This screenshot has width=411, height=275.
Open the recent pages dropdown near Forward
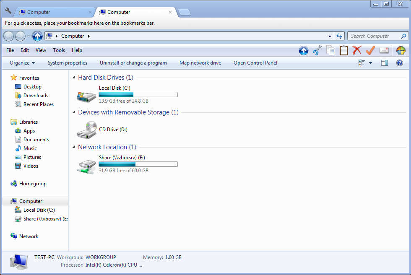(29, 36)
